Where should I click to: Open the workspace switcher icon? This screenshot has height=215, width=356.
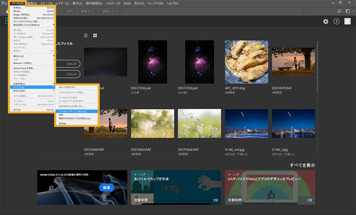click(348, 11)
